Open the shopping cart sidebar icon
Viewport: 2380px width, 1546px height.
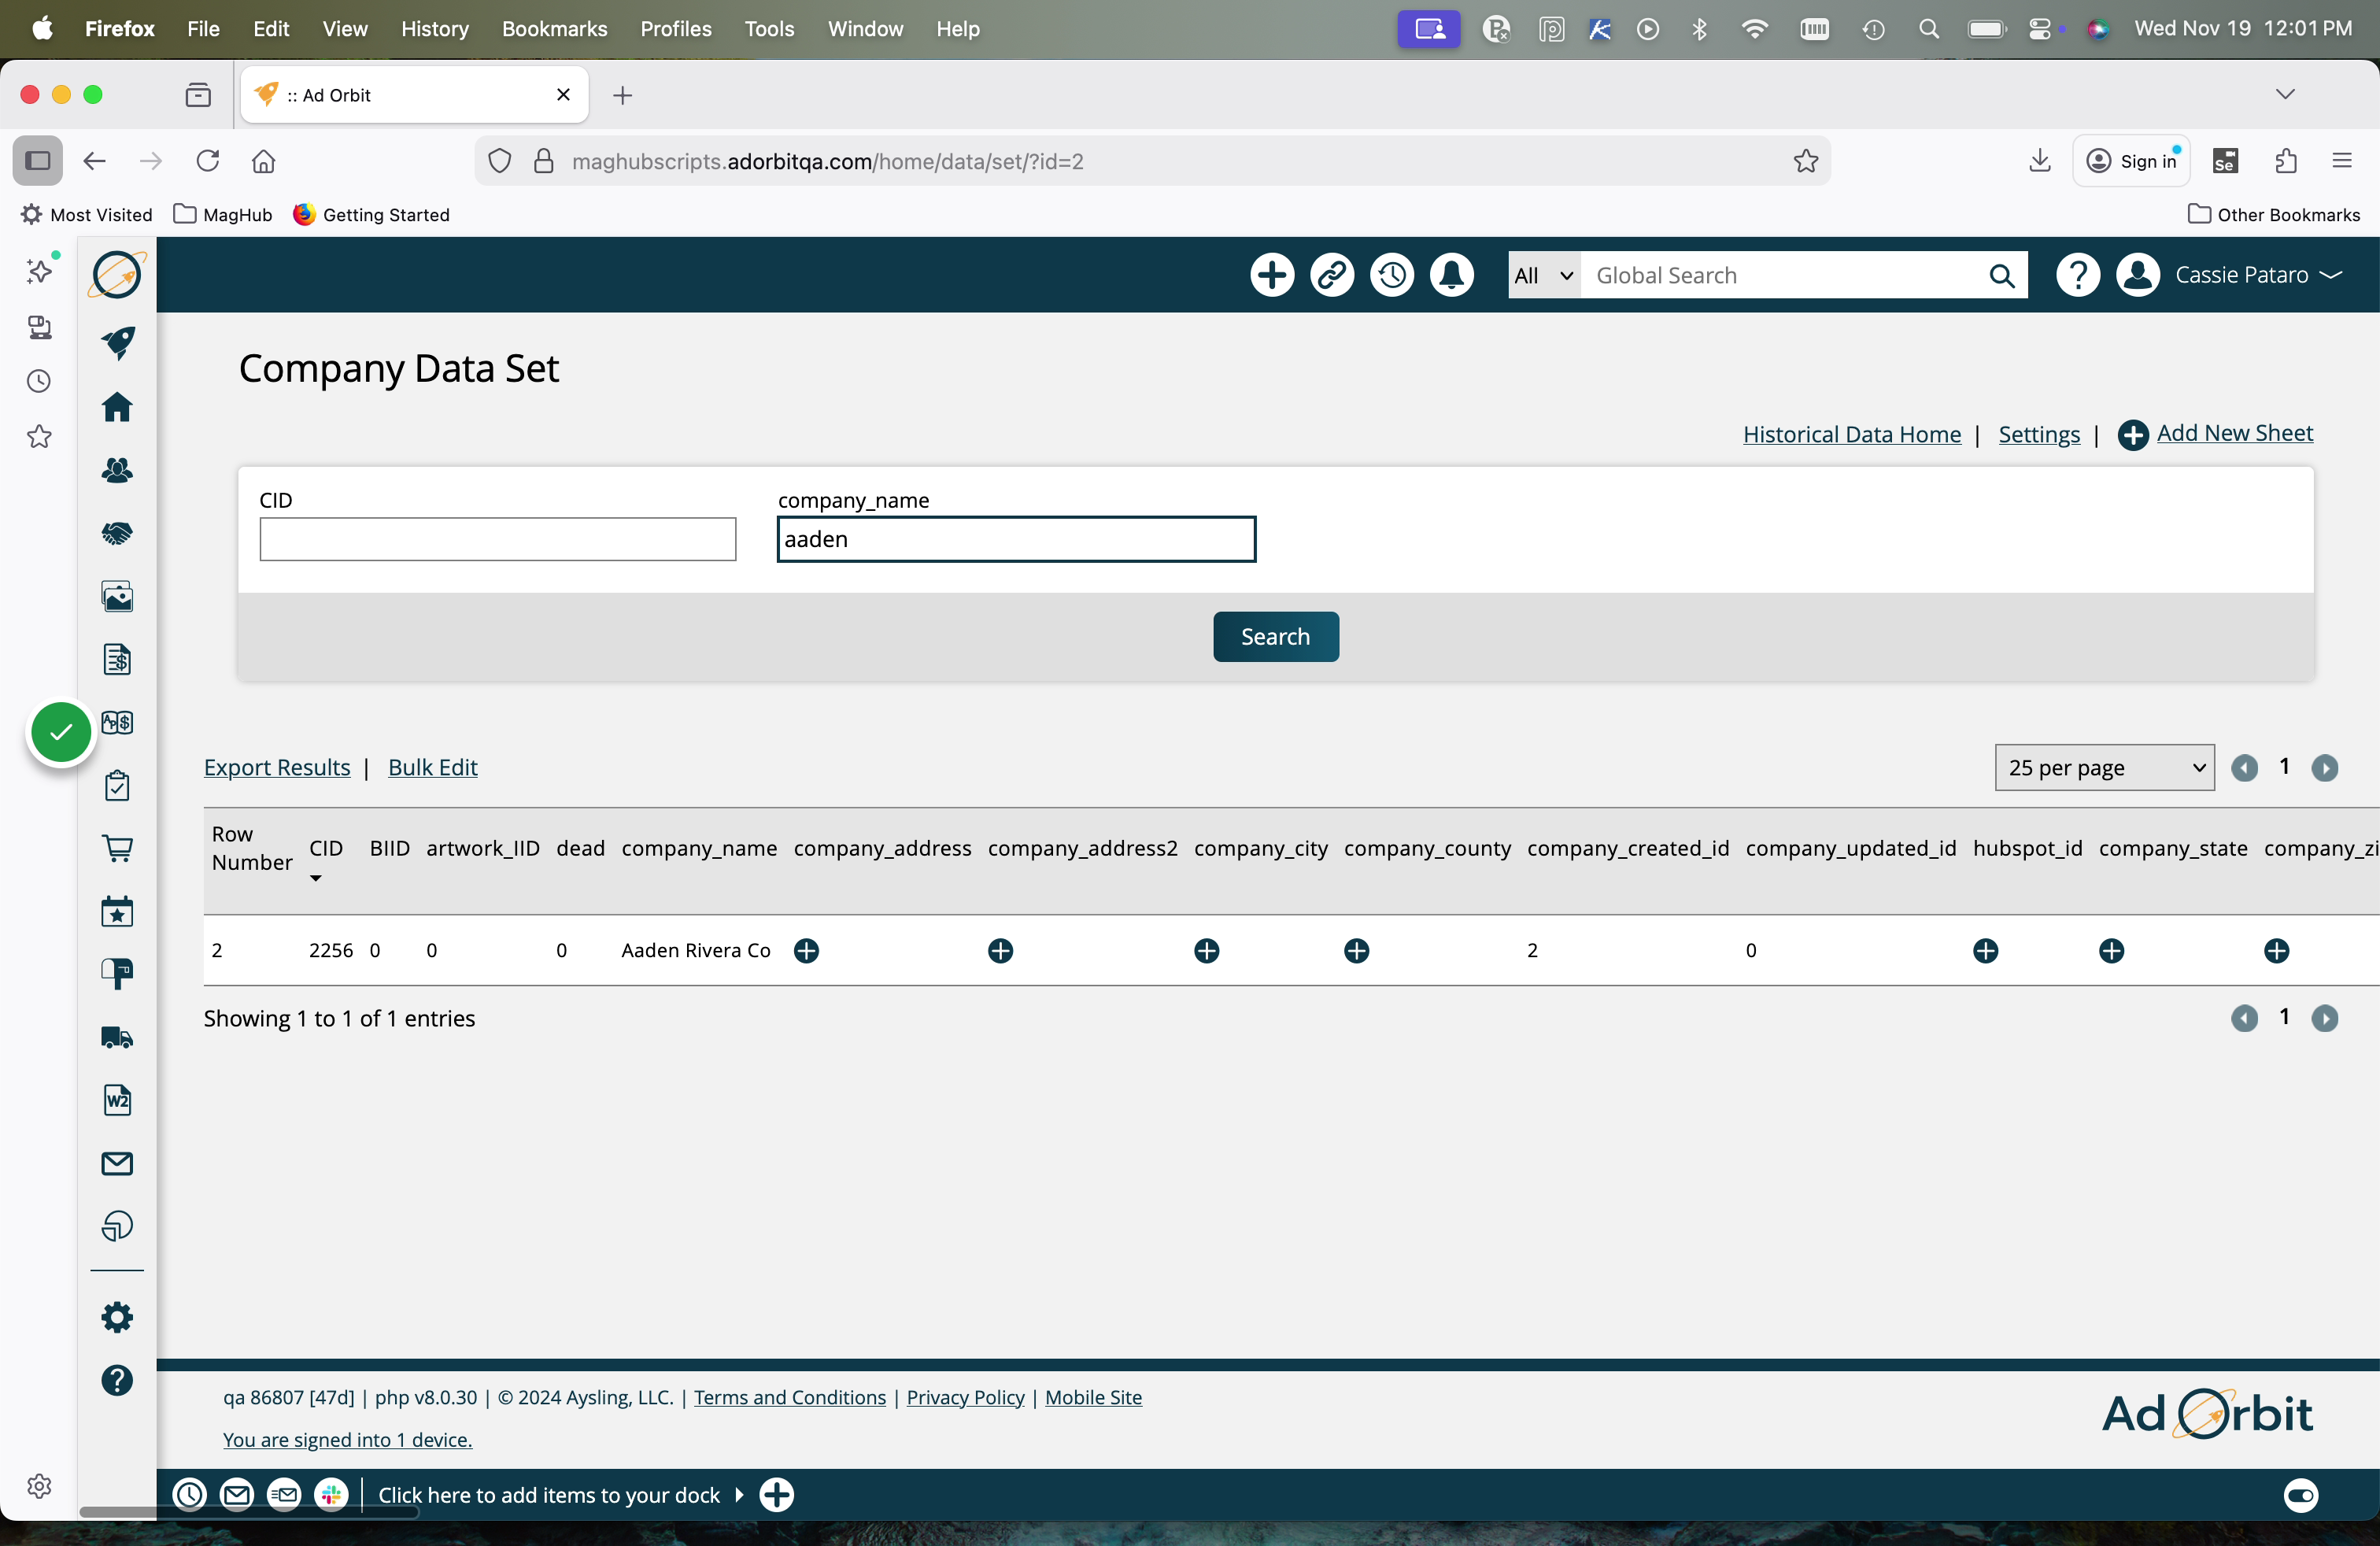click(117, 848)
